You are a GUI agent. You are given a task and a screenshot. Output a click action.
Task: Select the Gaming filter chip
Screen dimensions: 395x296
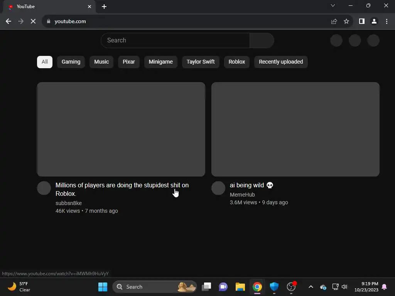pos(71,62)
